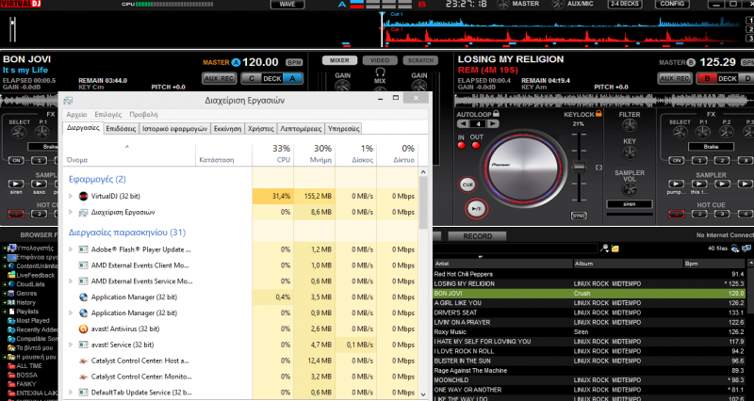This screenshot has height=401, width=754.
Task: Toggle deck A AUX REC switch
Action: pyautogui.click(x=219, y=78)
